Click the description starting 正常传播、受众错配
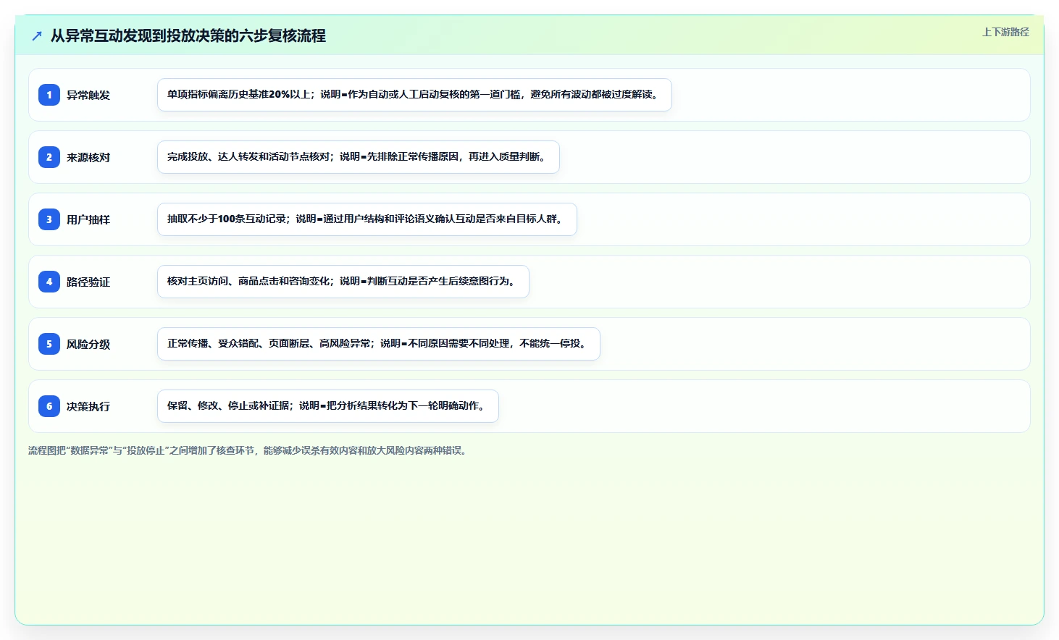 (x=379, y=344)
